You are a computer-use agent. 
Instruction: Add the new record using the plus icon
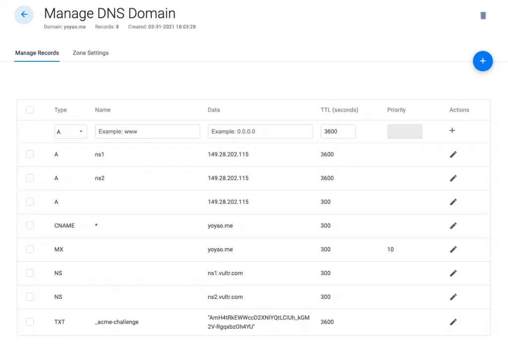[452, 130]
